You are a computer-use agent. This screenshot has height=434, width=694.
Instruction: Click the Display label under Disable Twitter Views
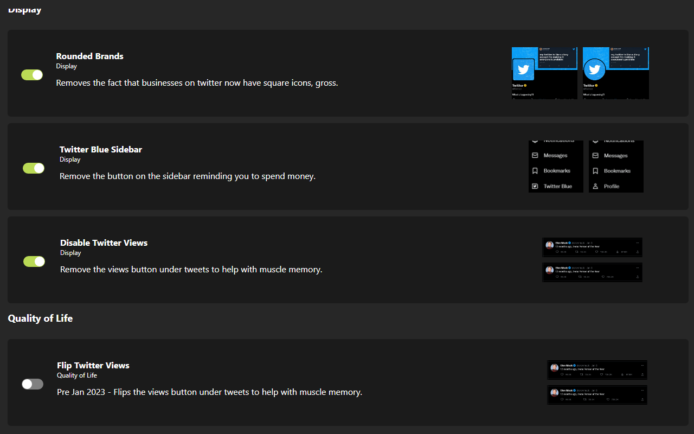pyautogui.click(x=70, y=253)
